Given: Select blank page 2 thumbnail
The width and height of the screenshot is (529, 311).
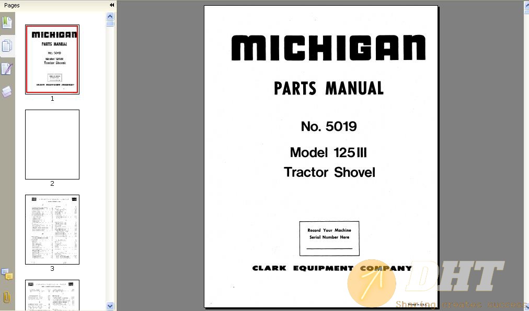Looking at the screenshot, I should click(x=52, y=145).
